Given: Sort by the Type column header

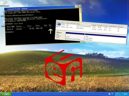Looking at the screenshot, I should pyautogui.click(x=68, y=23).
